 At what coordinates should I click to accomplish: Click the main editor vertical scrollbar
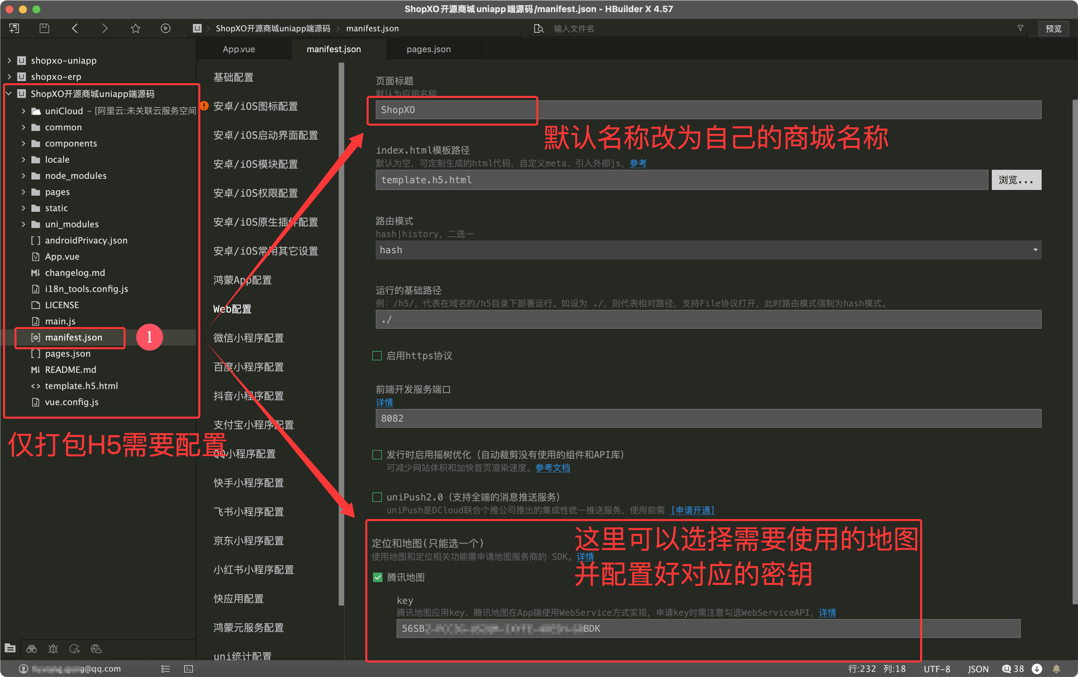1075,352
